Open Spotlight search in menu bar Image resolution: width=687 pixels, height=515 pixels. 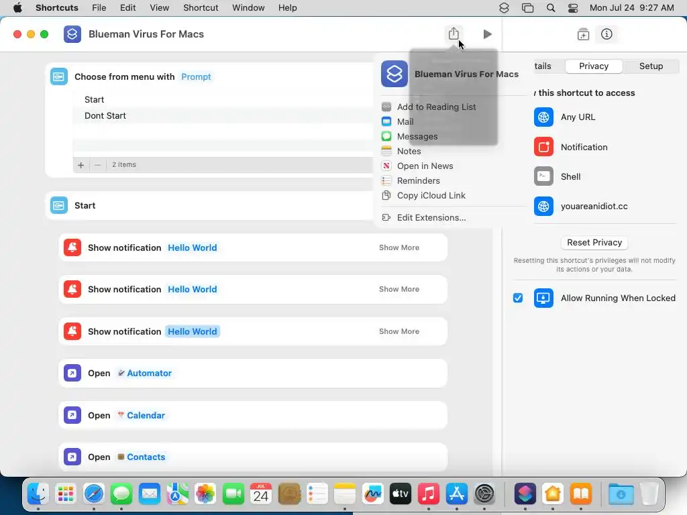pyautogui.click(x=551, y=8)
